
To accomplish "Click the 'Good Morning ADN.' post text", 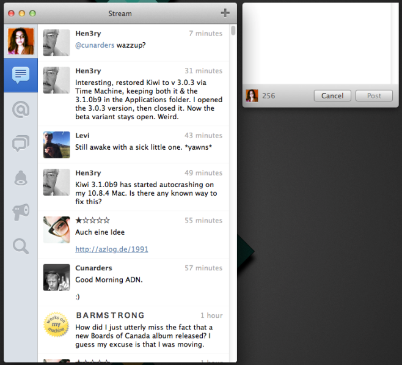I will pos(109,279).
